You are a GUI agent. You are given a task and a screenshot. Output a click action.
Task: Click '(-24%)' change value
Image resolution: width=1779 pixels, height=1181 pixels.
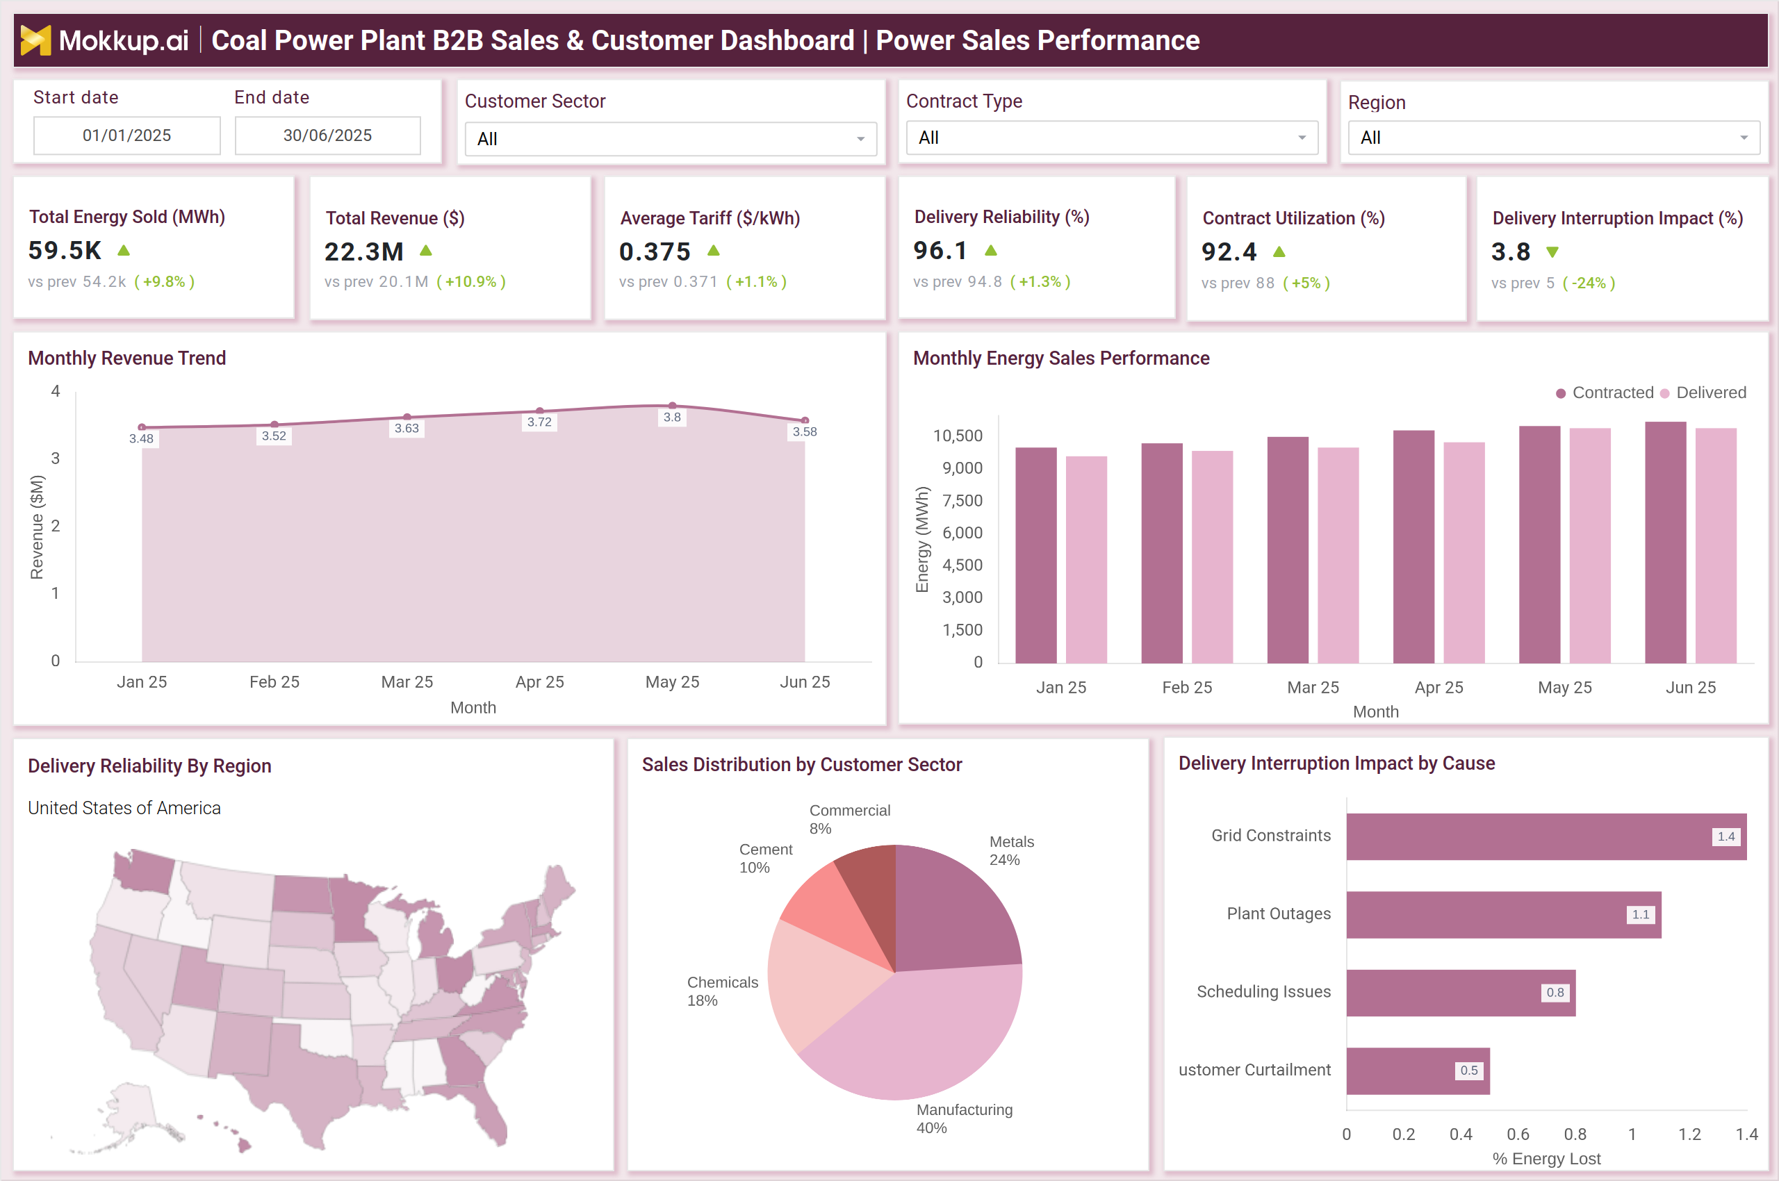click(1589, 283)
